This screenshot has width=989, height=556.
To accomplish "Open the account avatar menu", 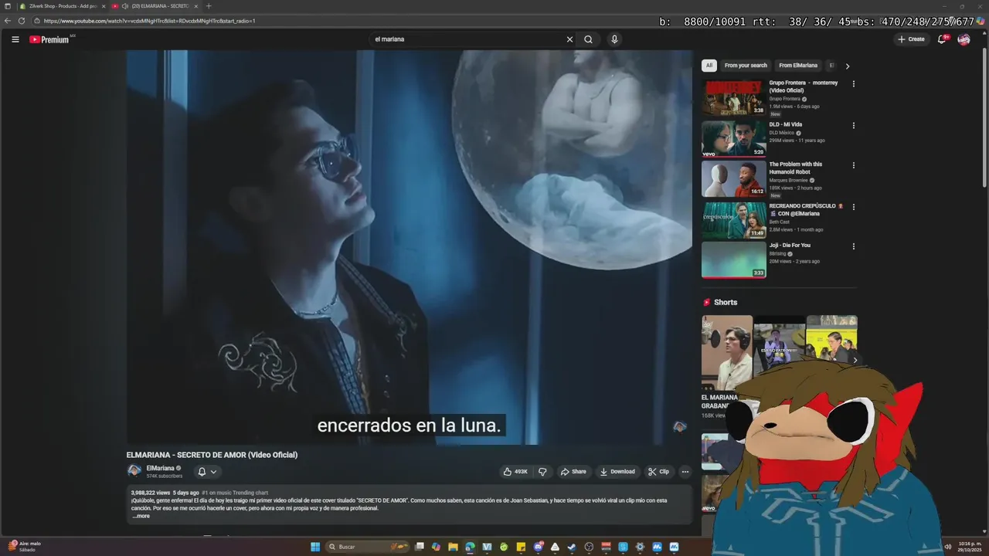I will pos(964,39).
